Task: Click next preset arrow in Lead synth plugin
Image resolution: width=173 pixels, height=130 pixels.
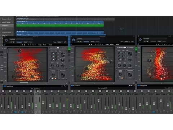Action: tap(81, 42)
